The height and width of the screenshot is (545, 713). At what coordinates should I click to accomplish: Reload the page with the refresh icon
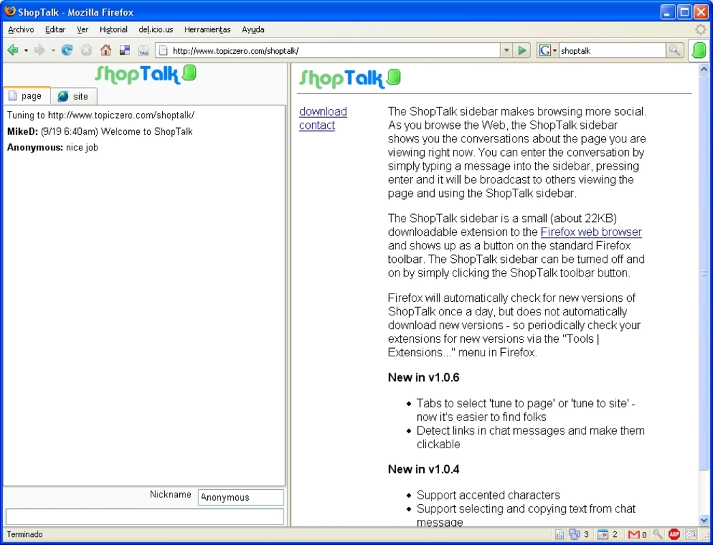coord(67,50)
